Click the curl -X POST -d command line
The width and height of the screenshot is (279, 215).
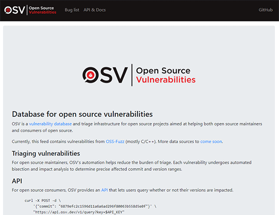(x=42, y=201)
